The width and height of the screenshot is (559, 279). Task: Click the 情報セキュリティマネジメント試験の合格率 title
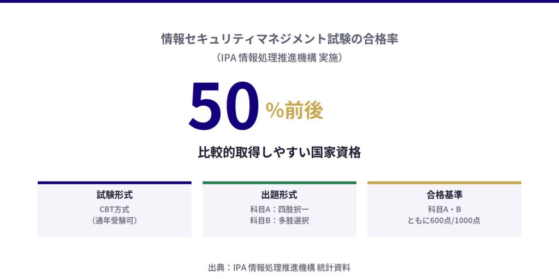coord(279,39)
